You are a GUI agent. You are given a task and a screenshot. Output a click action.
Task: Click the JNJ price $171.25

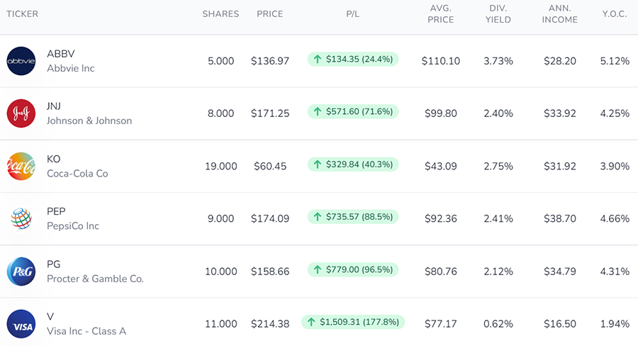[270, 113]
